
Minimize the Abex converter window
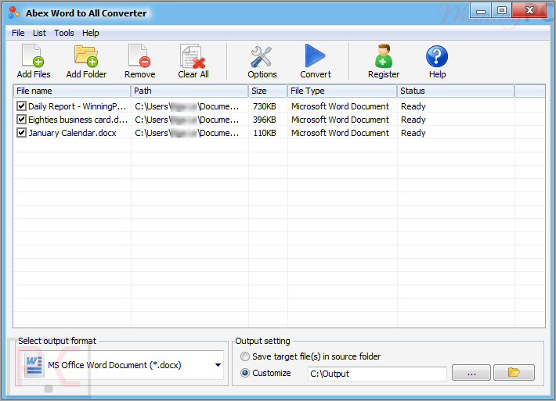pyautogui.click(x=481, y=11)
